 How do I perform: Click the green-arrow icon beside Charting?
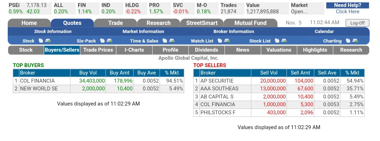(355, 41)
